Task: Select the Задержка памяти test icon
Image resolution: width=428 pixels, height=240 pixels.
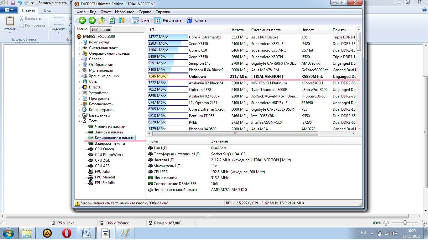Action: (x=91, y=143)
